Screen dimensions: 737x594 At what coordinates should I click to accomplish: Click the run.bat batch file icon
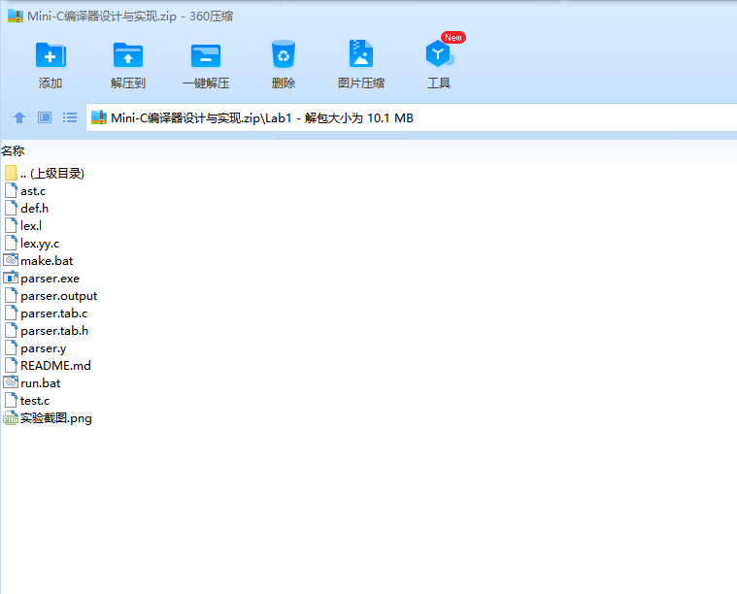11,382
